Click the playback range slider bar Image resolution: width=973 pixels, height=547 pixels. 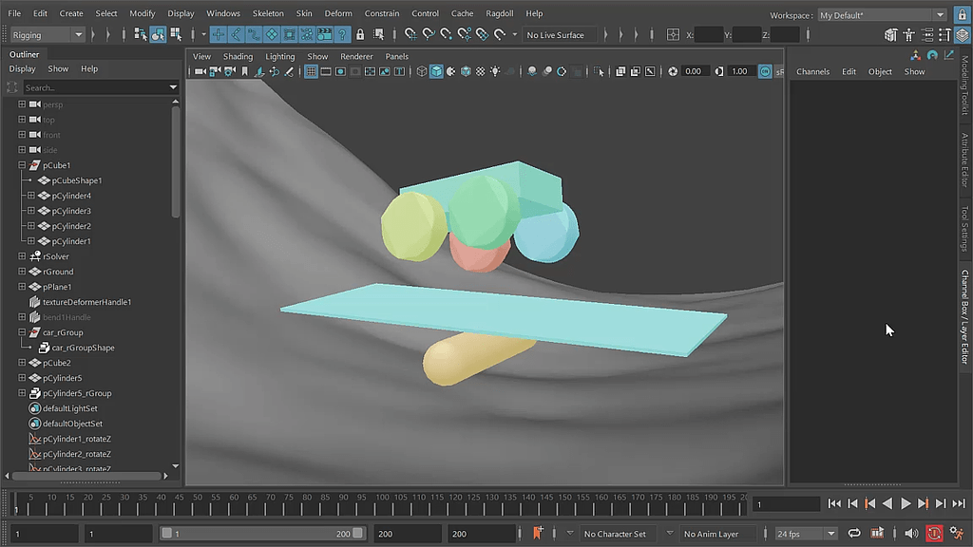pyautogui.click(x=261, y=534)
